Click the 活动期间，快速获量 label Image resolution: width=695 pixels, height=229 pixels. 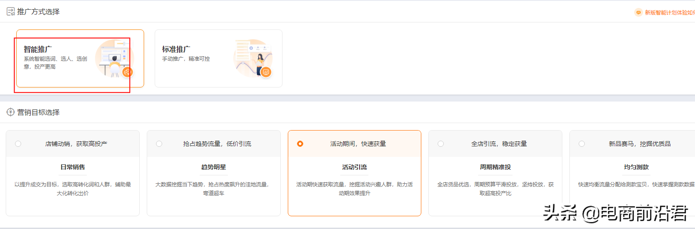358,144
